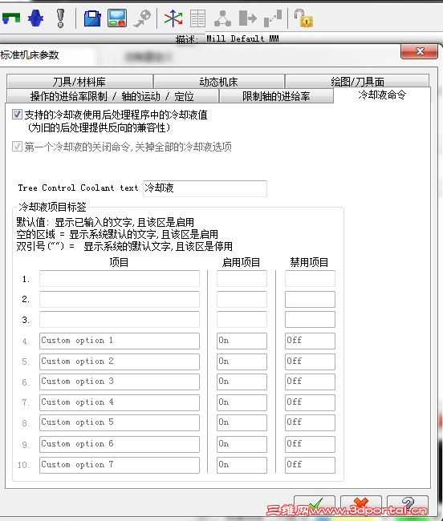This screenshot has width=443, height=521.
Task: Click the Custom option 2 field
Action: (120, 361)
